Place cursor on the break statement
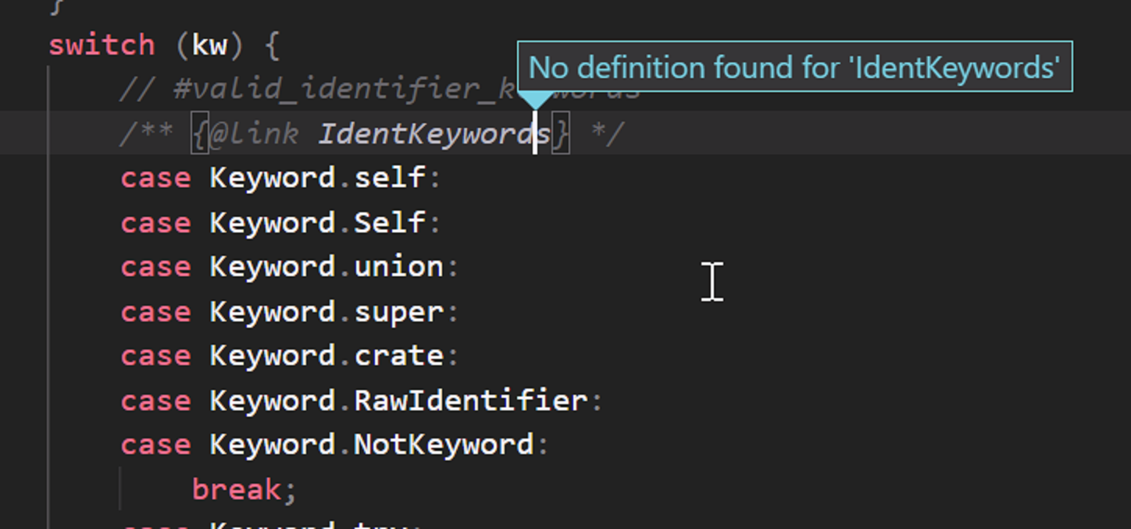 point(236,488)
